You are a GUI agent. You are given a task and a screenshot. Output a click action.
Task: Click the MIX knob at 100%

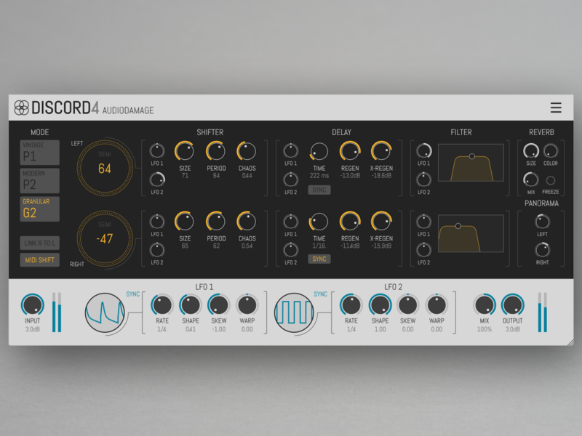[x=485, y=304]
